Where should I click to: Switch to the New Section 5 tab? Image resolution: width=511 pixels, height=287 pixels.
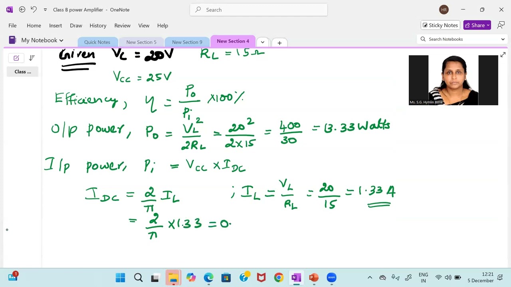tap(141, 42)
